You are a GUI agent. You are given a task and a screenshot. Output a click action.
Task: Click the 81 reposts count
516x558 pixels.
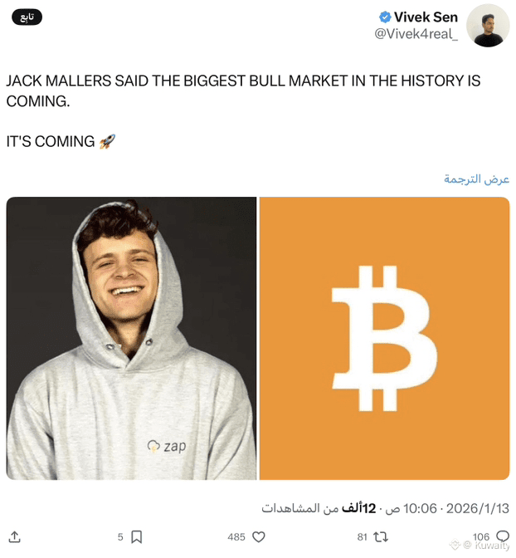click(x=362, y=537)
